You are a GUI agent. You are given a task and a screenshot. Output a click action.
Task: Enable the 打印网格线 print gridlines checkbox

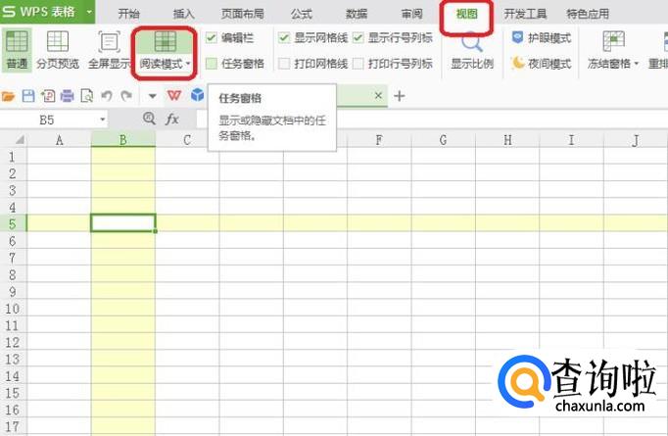[x=284, y=64]
